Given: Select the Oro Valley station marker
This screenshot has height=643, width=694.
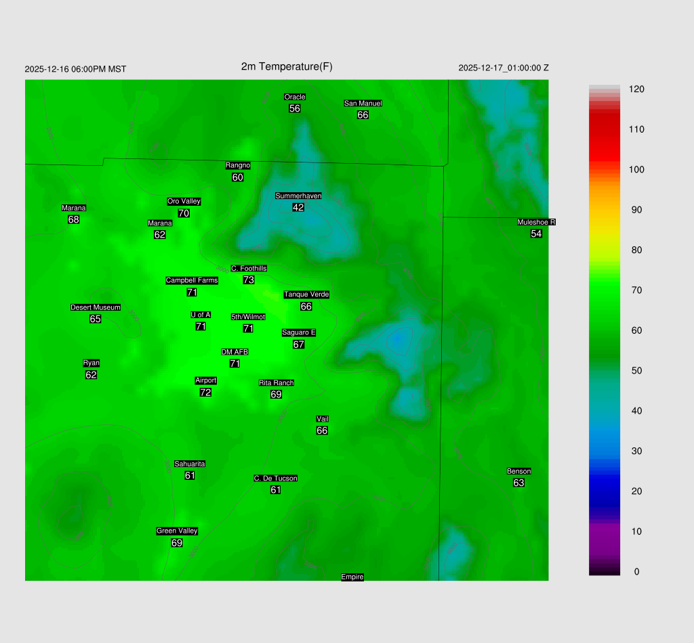Looking at the screenshot, I should 184,202.
